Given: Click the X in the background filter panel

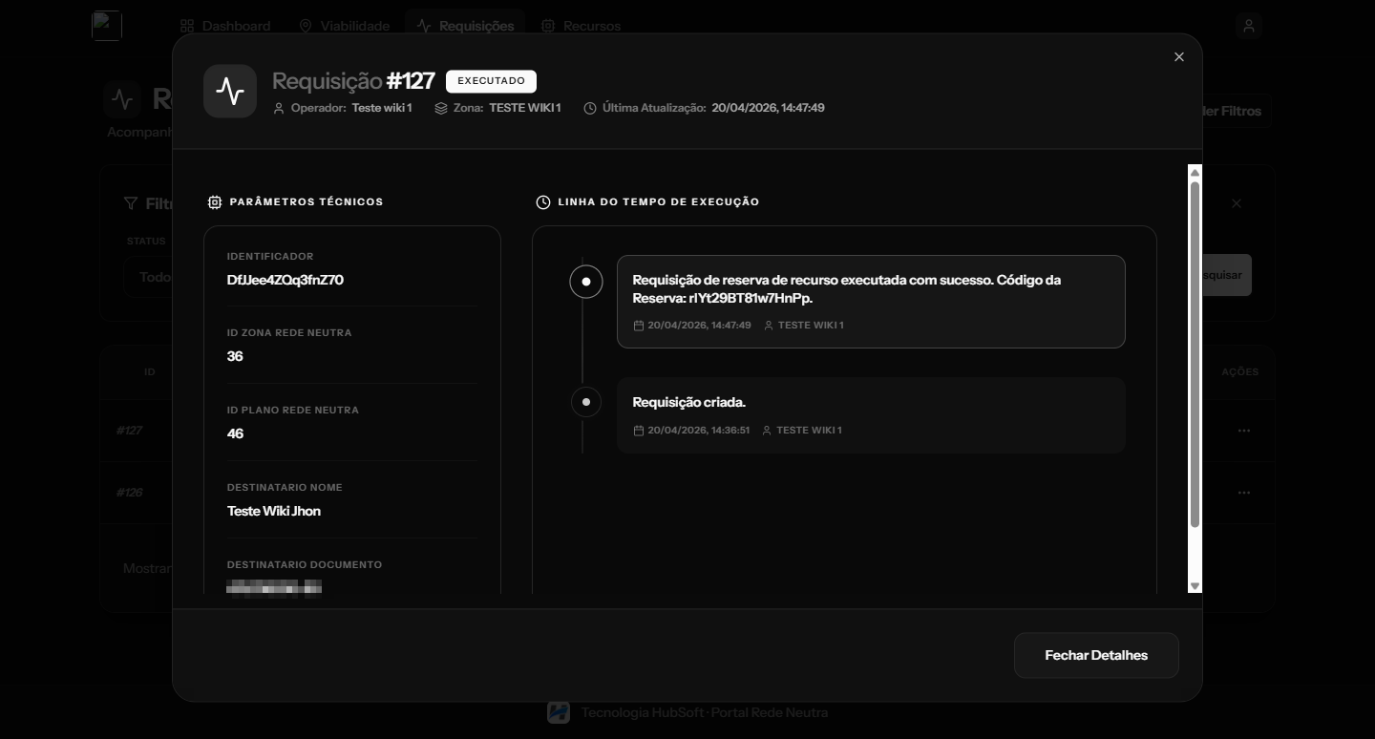Looking at the screenshot, I should (x=1237, y=203).
